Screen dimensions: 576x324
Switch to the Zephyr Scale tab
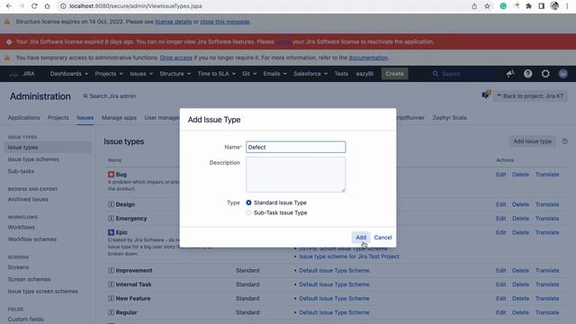[x=449, y=118]
